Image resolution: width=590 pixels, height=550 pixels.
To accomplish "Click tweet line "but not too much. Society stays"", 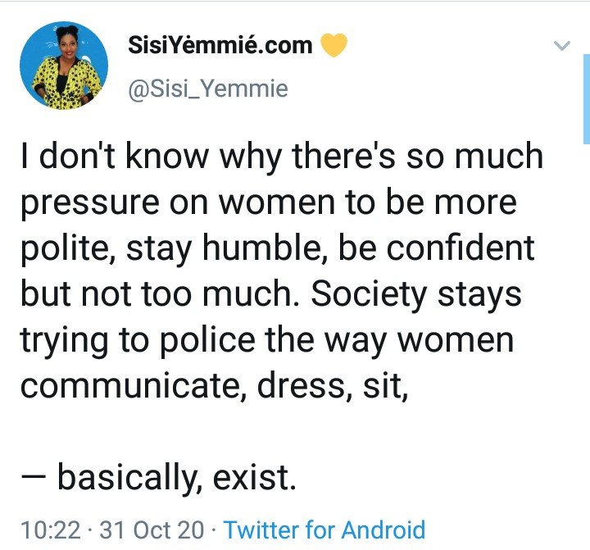I will [x=271, y=294].
